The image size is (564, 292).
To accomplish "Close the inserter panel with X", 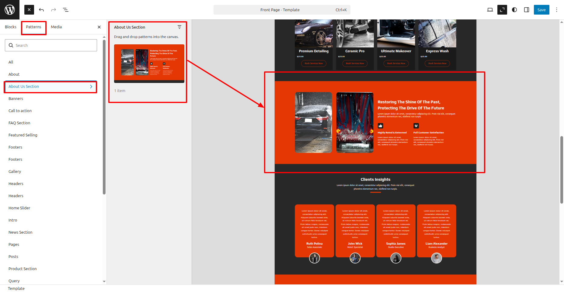I will point(99,27).
